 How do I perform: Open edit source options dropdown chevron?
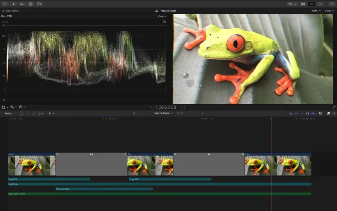coord(43,113)
